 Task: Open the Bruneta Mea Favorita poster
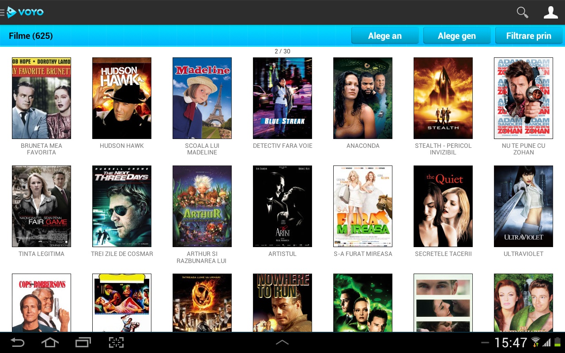[41, 98]
